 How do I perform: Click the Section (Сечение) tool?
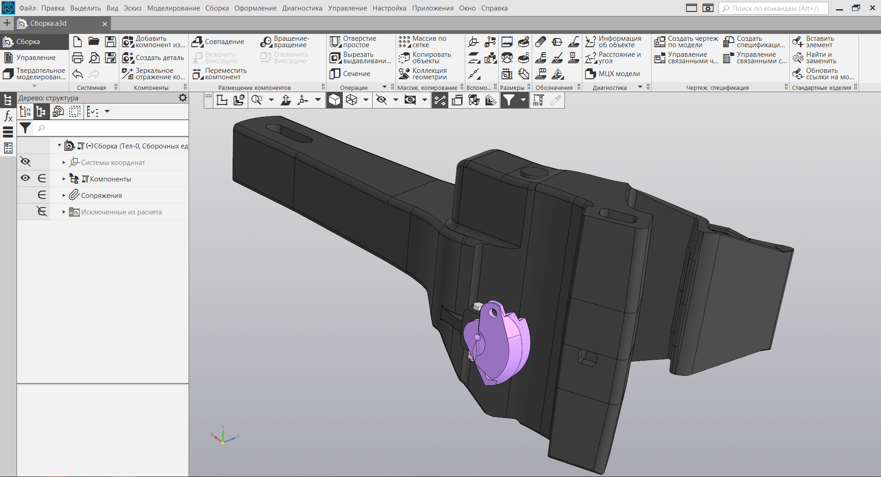point(350,74)
